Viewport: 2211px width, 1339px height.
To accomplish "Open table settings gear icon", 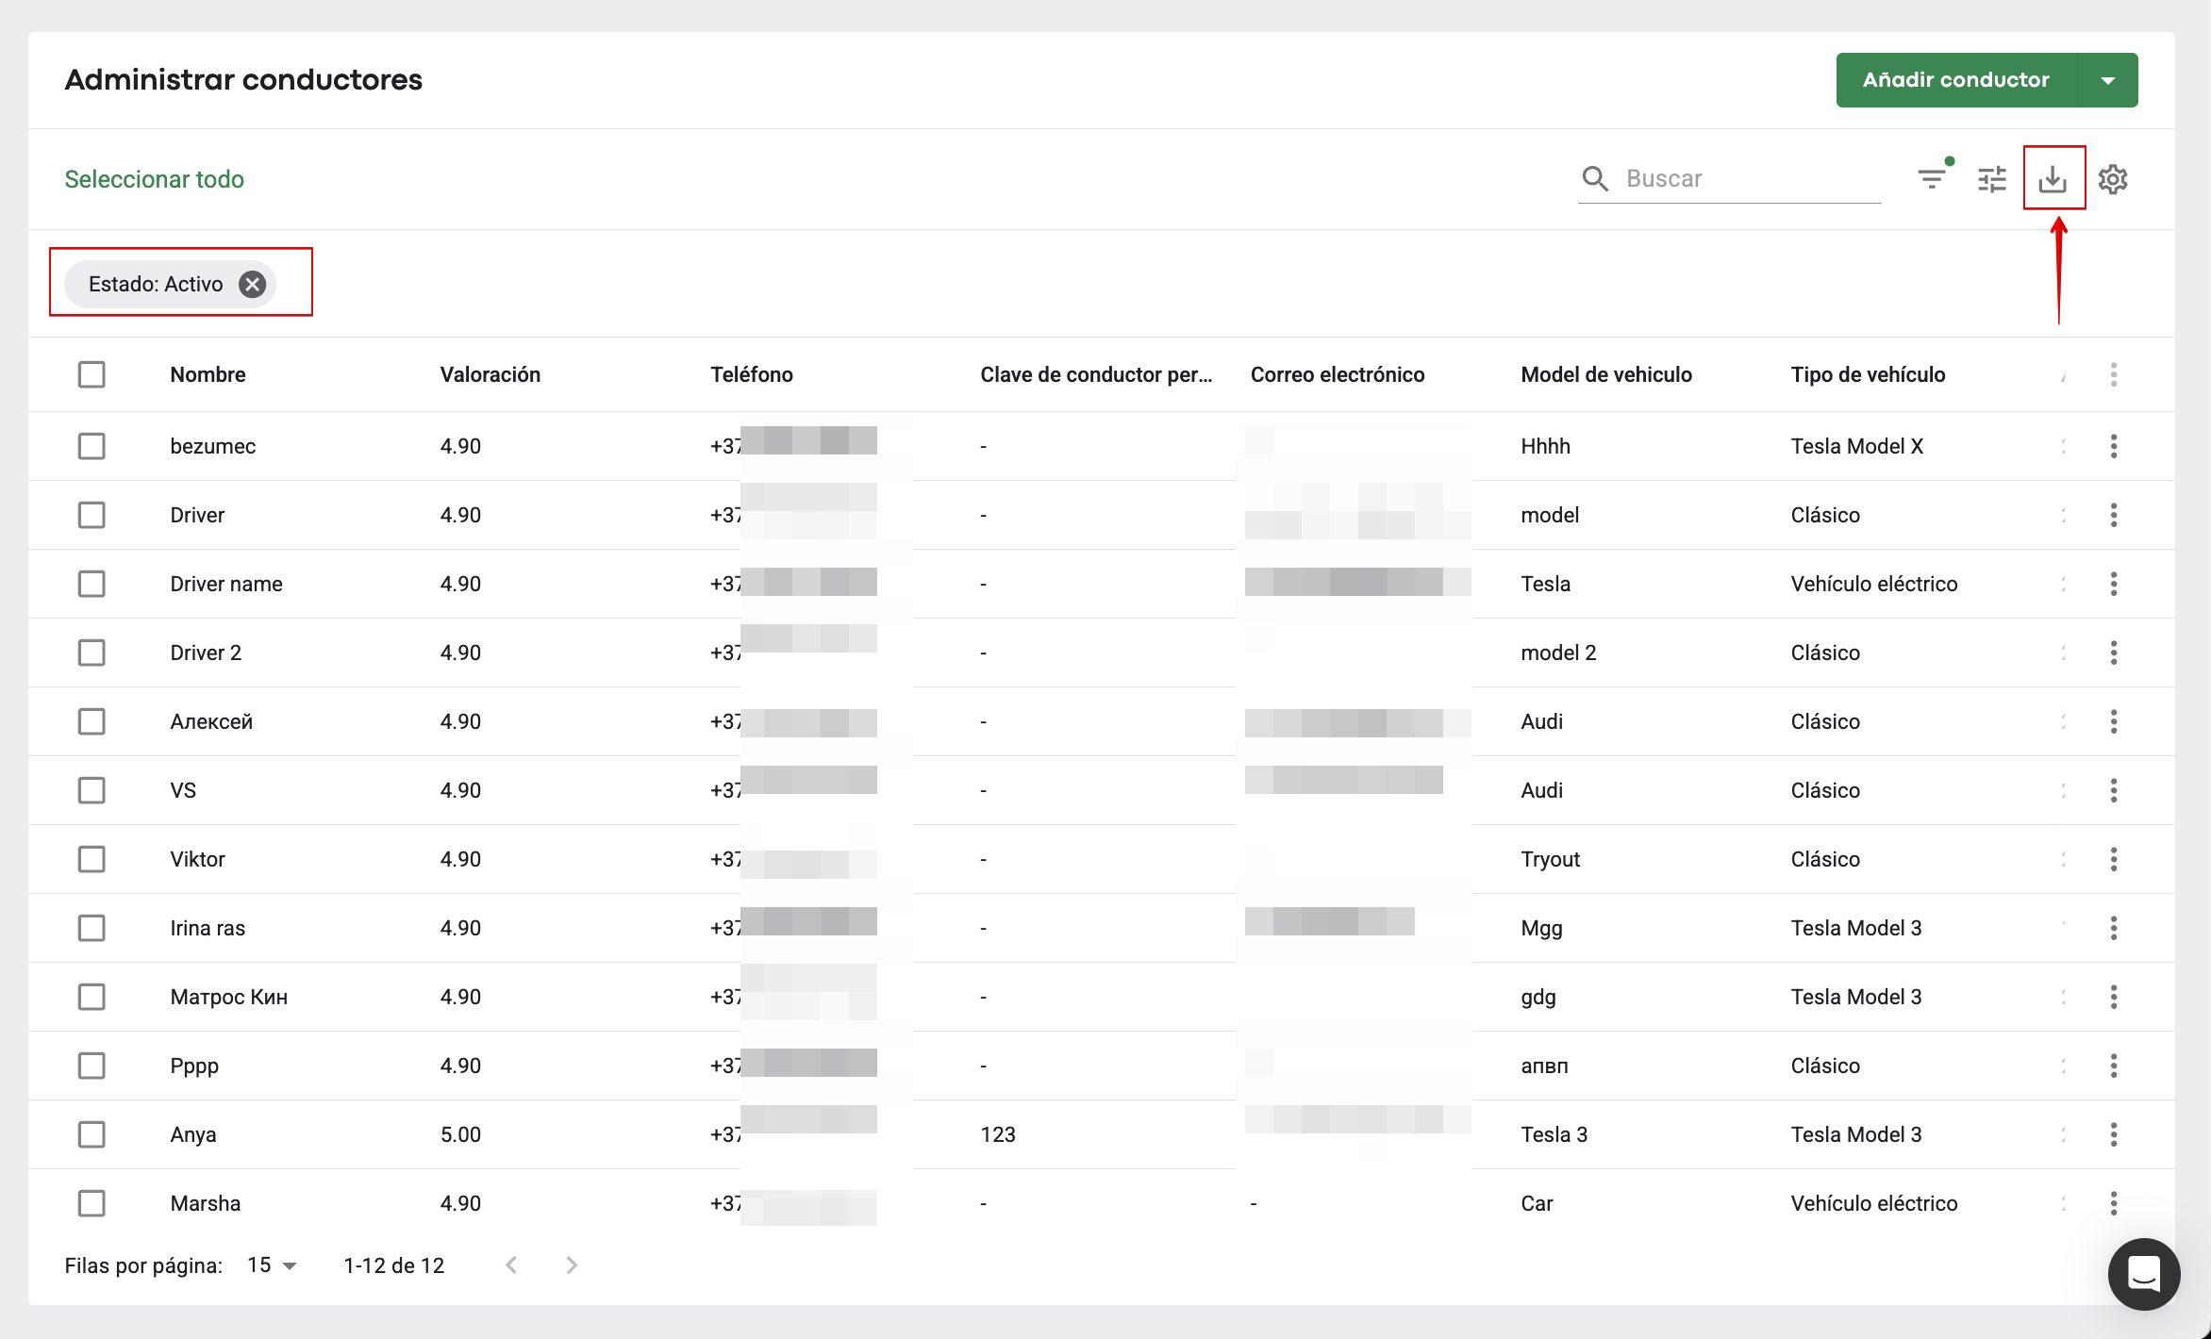I will click(2113, 179).
